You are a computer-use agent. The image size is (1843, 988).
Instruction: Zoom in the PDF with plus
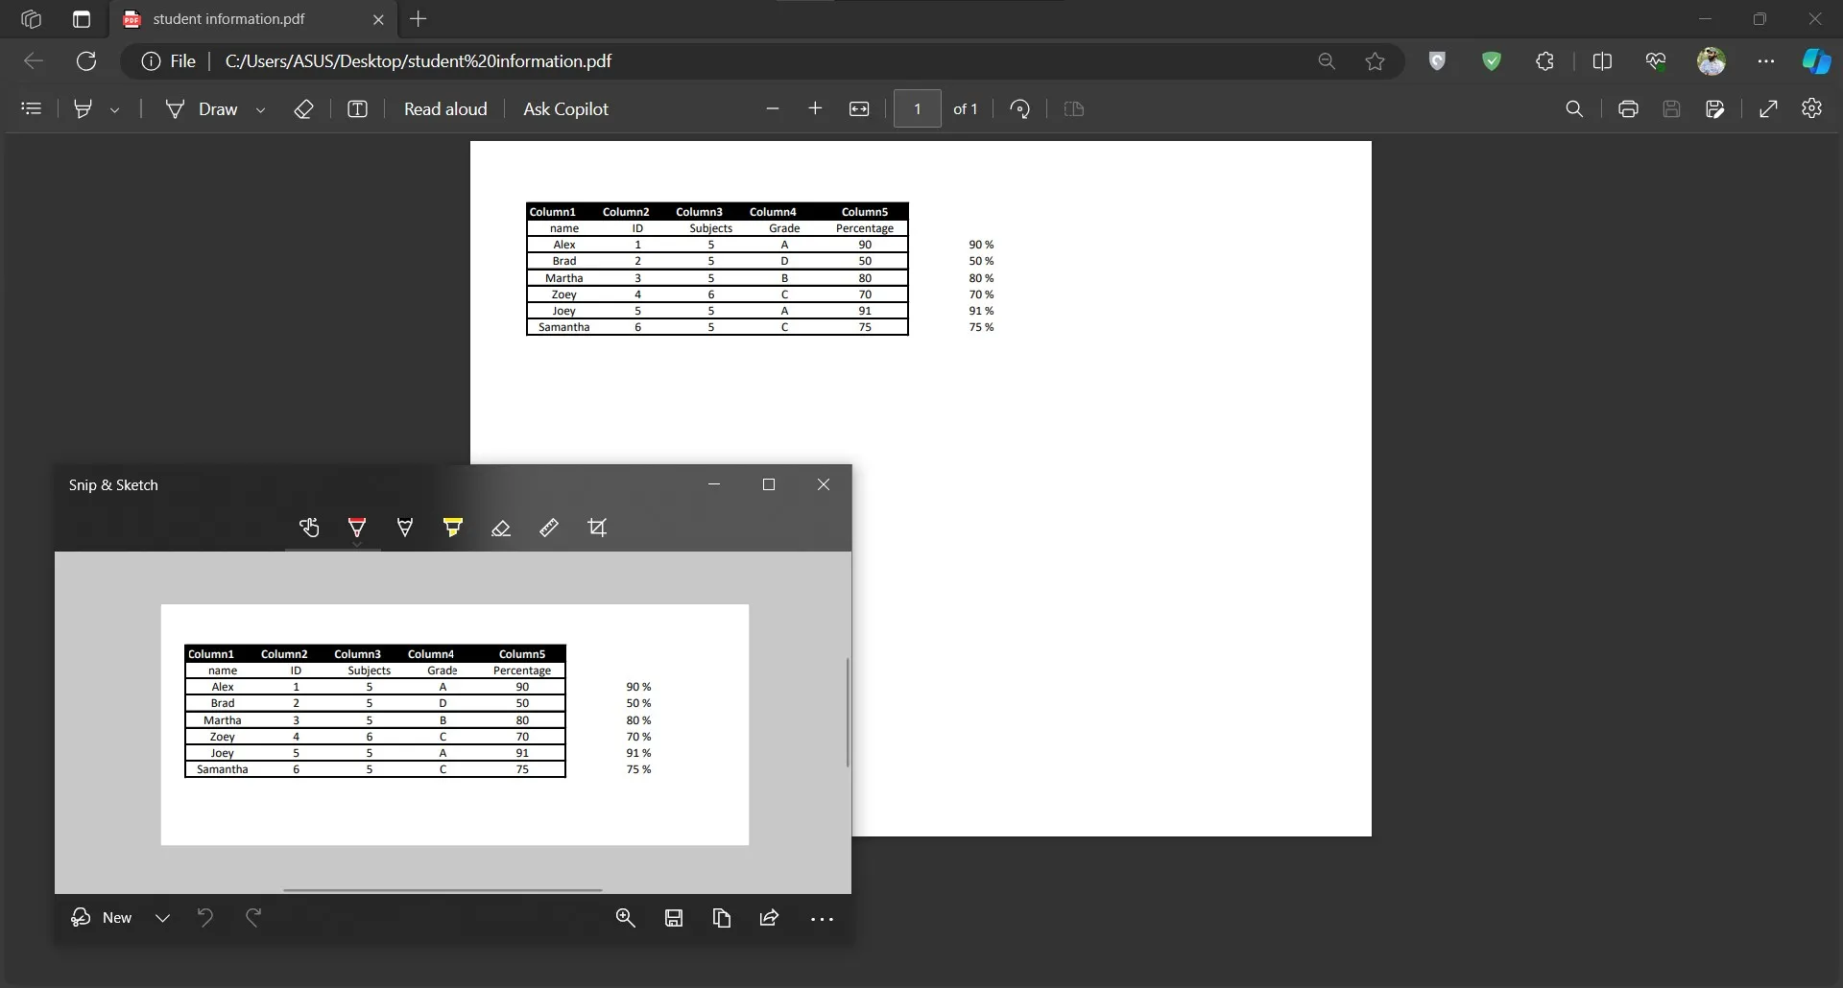pyautogui.click(x=815, y=109)
